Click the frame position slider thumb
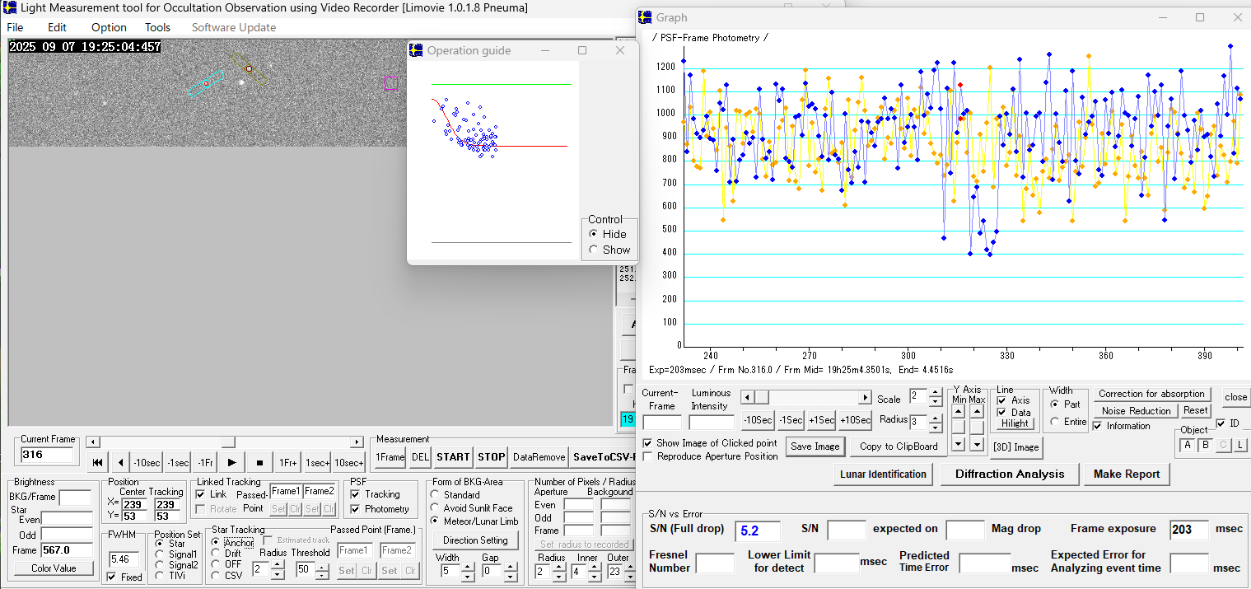This screenshot has width=1251, height=589. 228,442
